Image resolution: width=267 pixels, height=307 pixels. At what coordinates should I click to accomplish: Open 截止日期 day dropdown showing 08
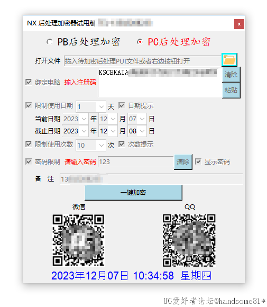[x=137, y=131]
